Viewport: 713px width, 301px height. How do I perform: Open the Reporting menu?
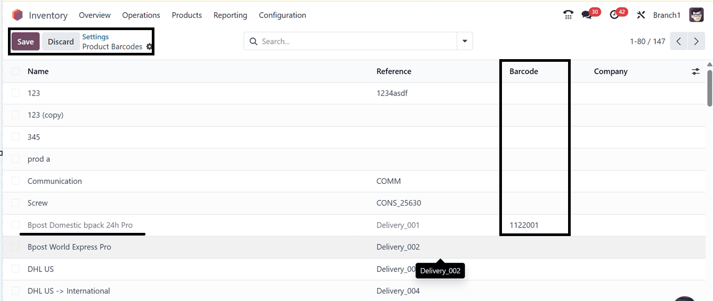[230, 15]
